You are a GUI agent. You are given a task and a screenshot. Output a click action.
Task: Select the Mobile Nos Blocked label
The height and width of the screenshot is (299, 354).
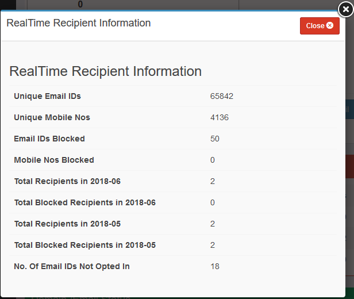click(54, 160)
